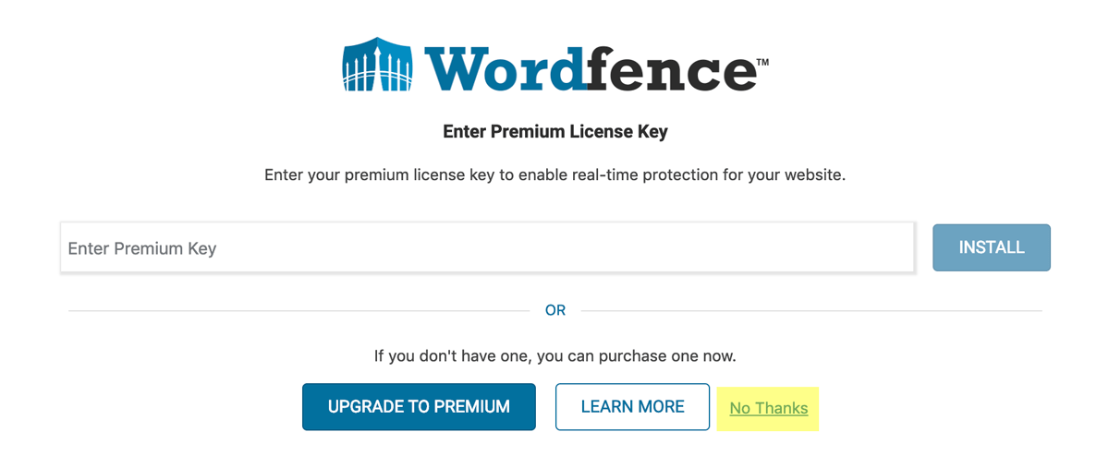The height and width of the screenshot is (468, 1109).
Task: Click the INSTALL button
Action: coord(992,247)
